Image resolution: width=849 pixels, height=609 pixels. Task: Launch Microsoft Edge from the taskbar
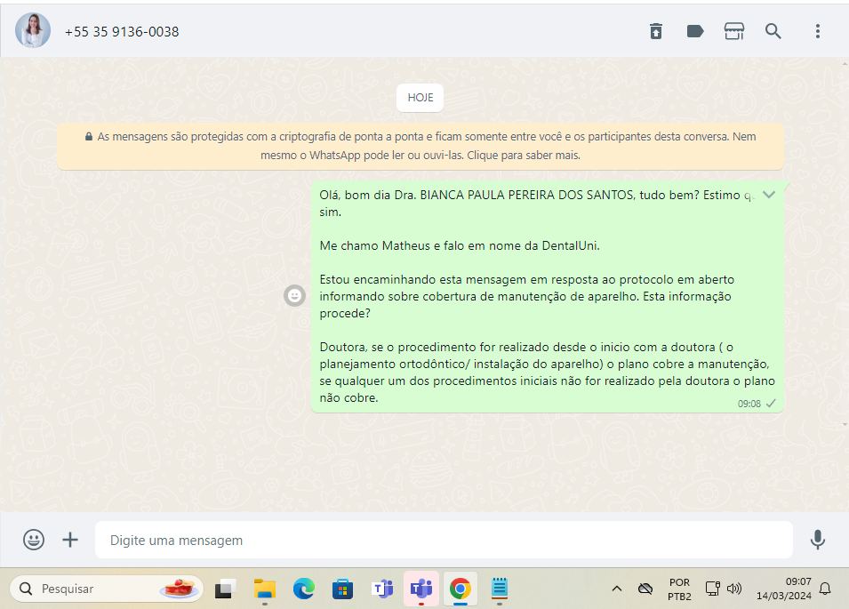[x=304, y=589]
